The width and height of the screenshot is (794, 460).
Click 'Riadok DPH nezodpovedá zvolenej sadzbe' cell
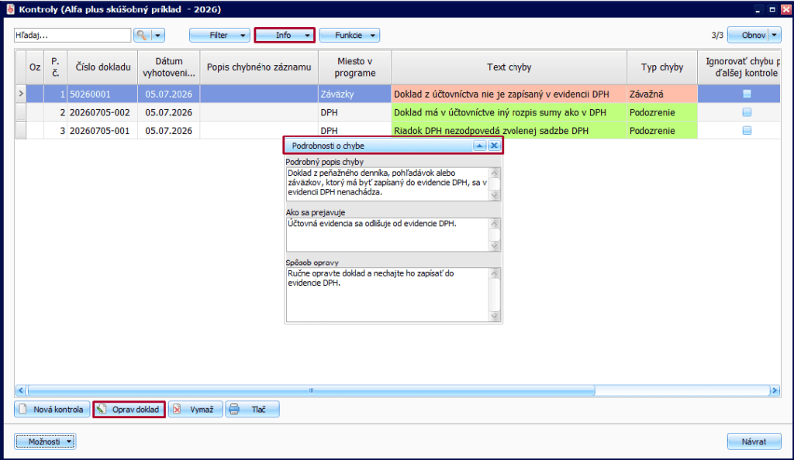coord(509,130)
